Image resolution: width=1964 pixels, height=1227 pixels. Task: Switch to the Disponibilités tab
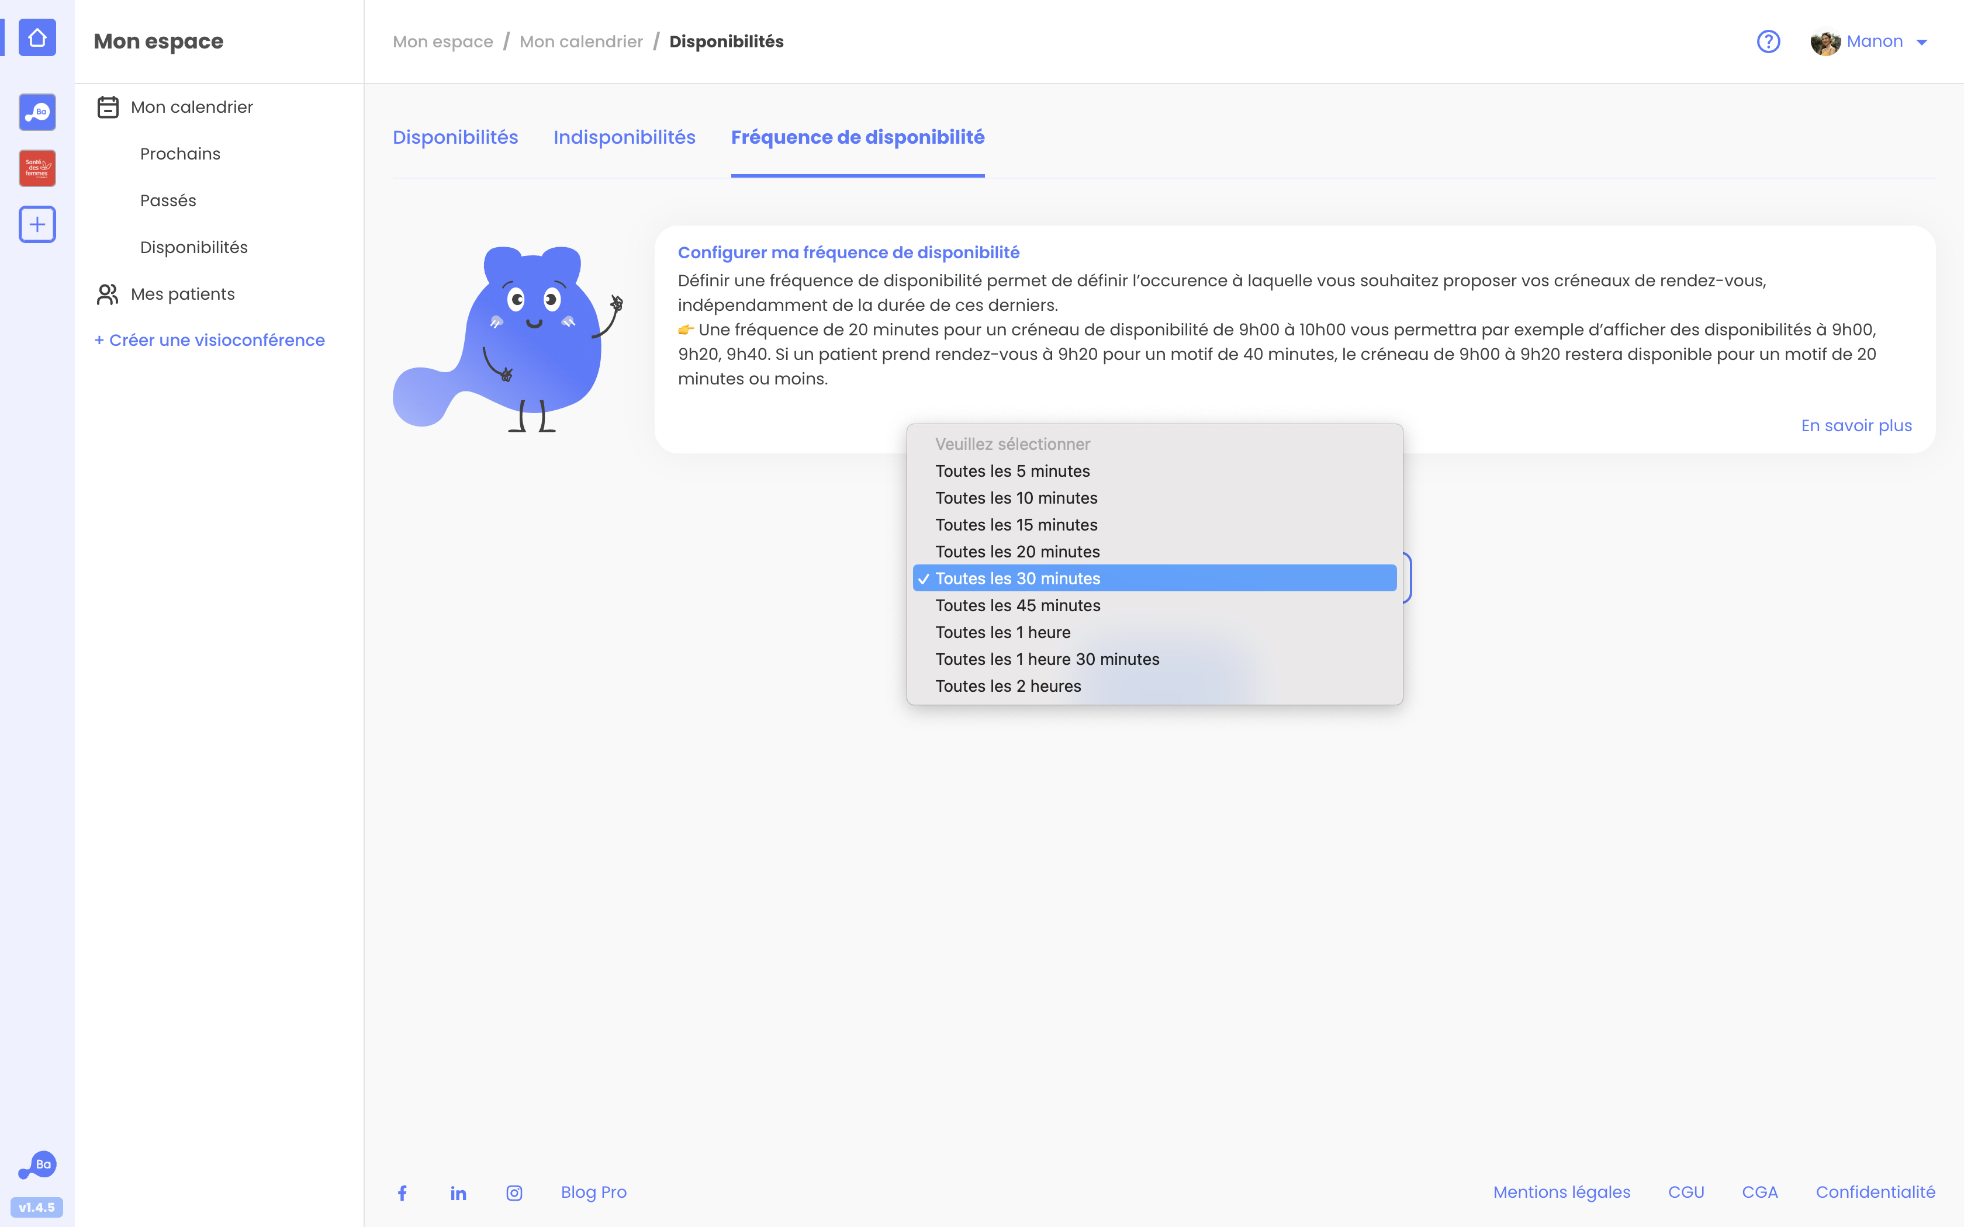click(x=455, y=137)
